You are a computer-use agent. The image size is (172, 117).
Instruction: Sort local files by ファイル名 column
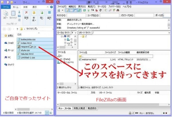coord(62,52)
